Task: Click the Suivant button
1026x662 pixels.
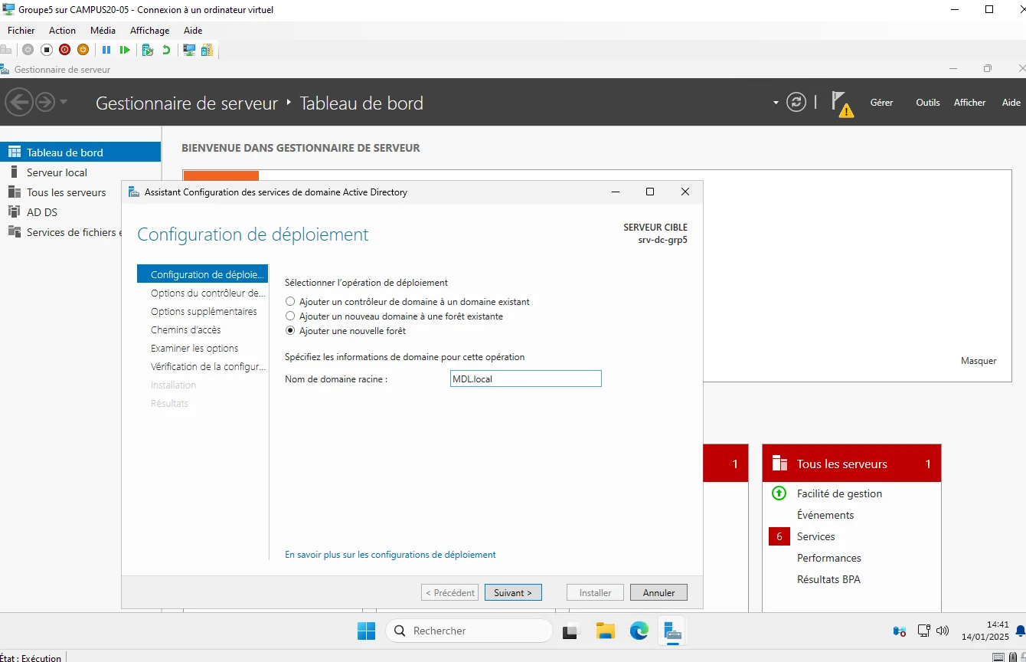Action: (513, 592)
